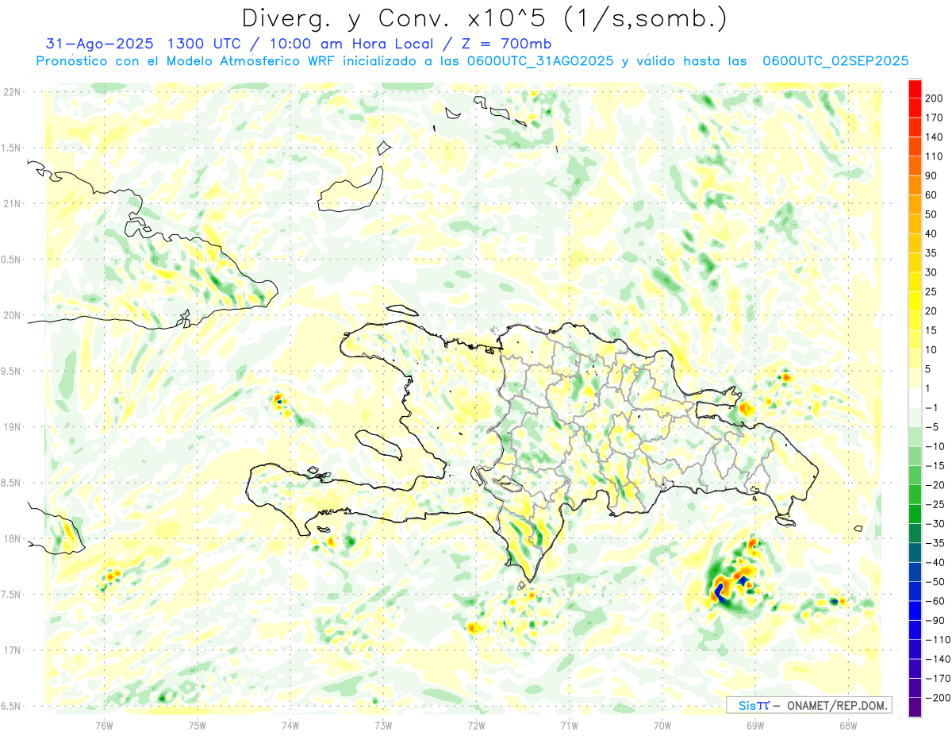The image size is (952, 736).
Task: Select the purple swatch below -200
Action: [915, 708]
